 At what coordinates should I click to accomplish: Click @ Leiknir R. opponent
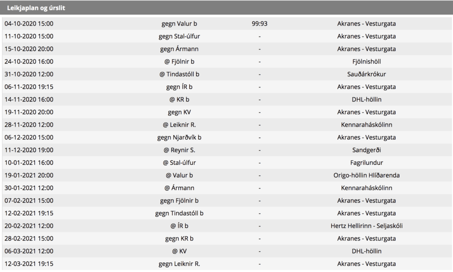point(179,125)
